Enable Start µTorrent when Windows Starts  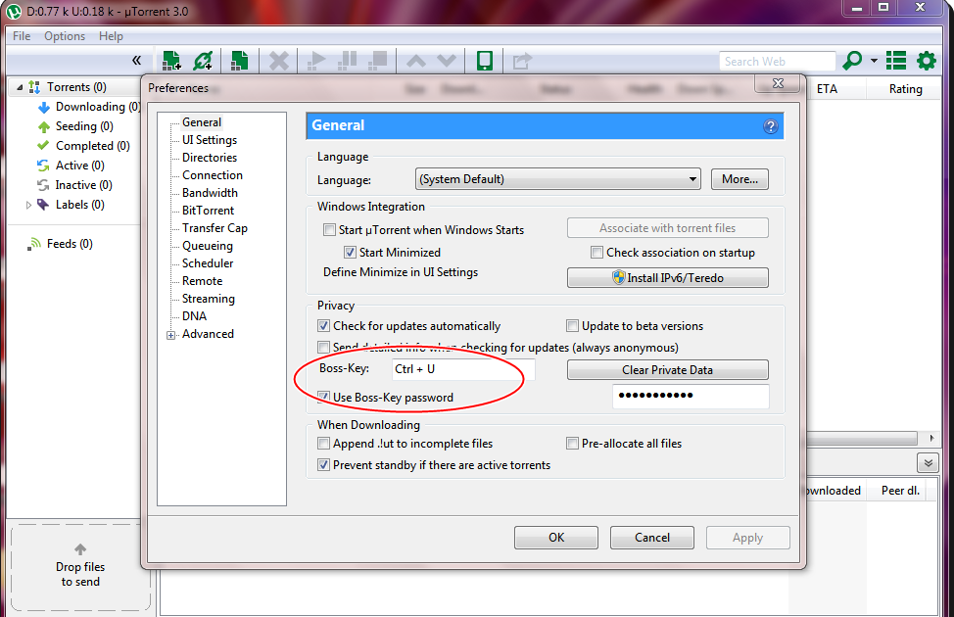pos(329,230)
